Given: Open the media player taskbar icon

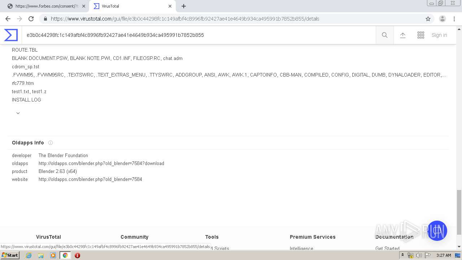Looking at the screenshot, I should 53,255.
